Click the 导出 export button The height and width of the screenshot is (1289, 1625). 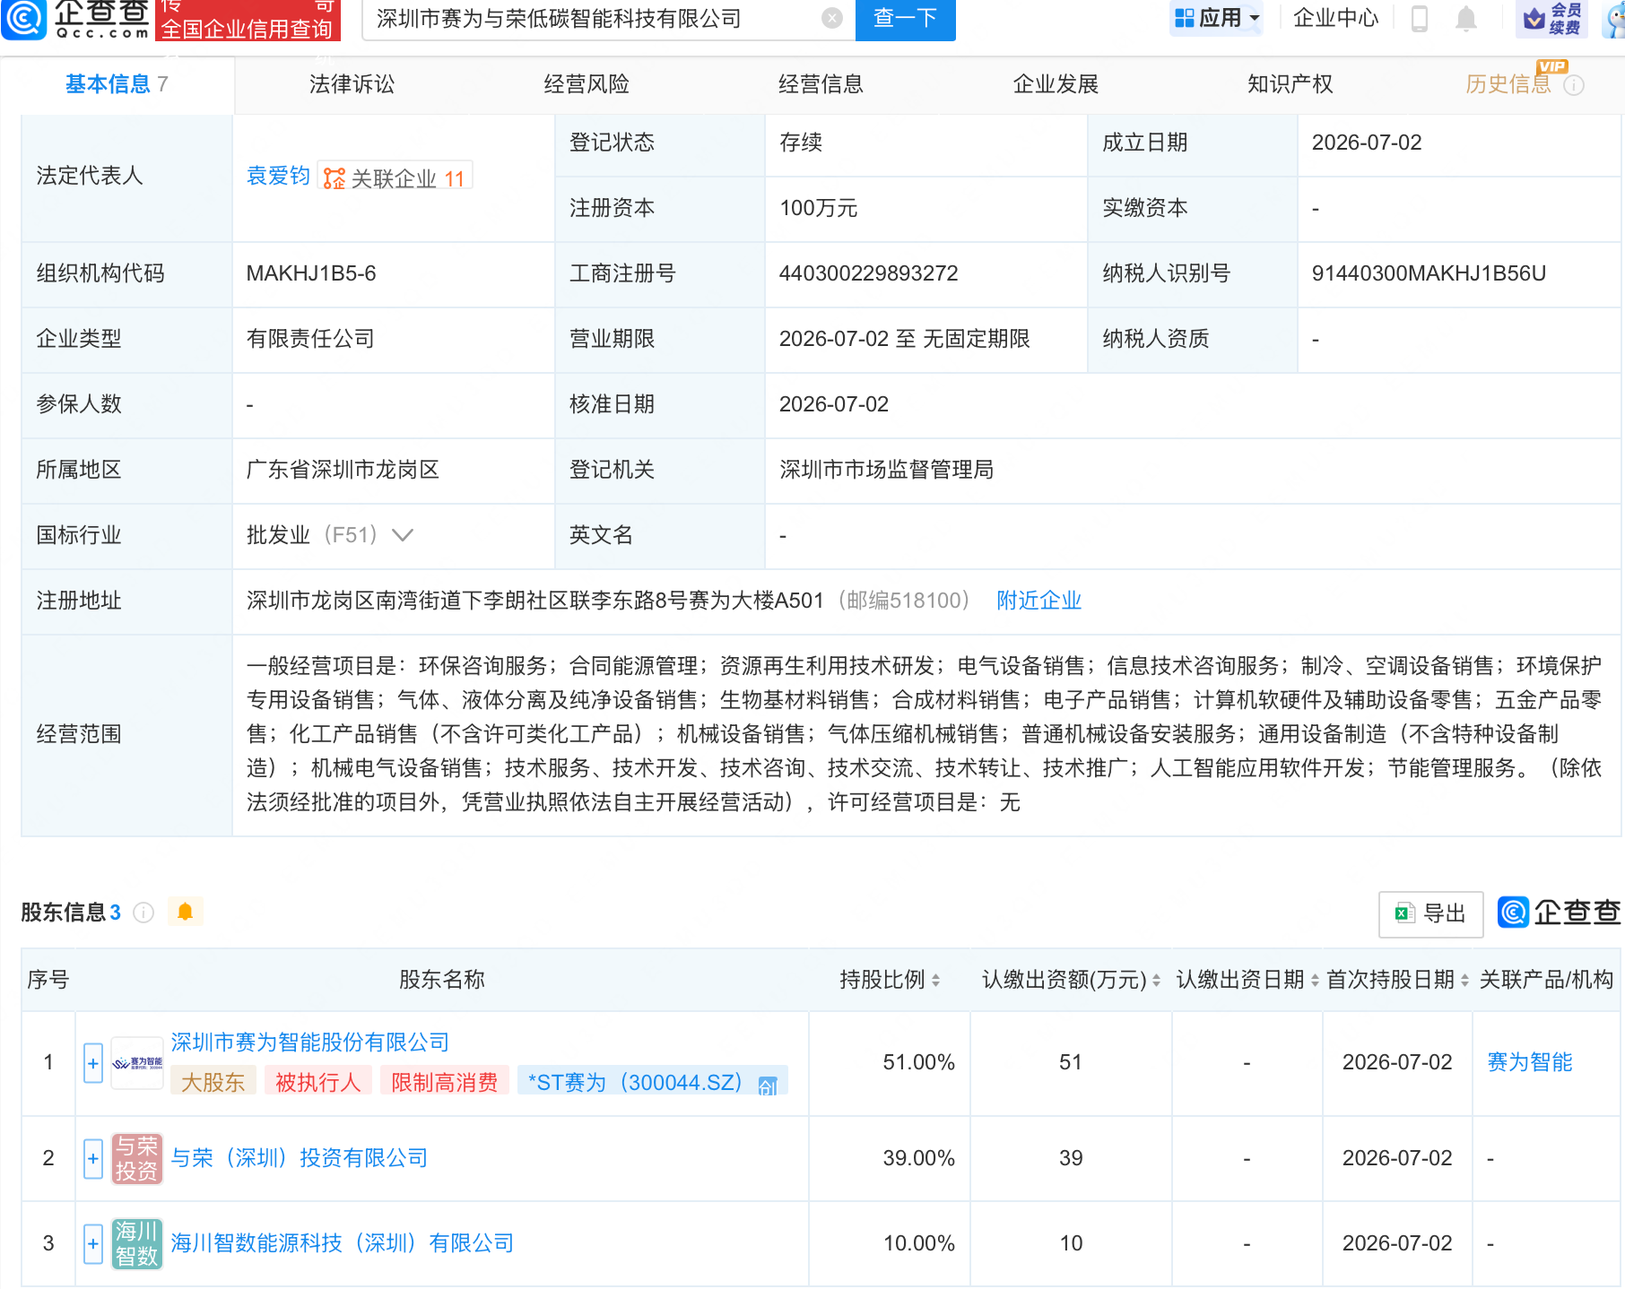[x=1430, y=913]
